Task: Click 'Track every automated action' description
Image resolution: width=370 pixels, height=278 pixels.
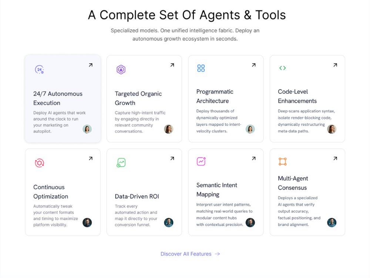Action: (x=136, y=215)
